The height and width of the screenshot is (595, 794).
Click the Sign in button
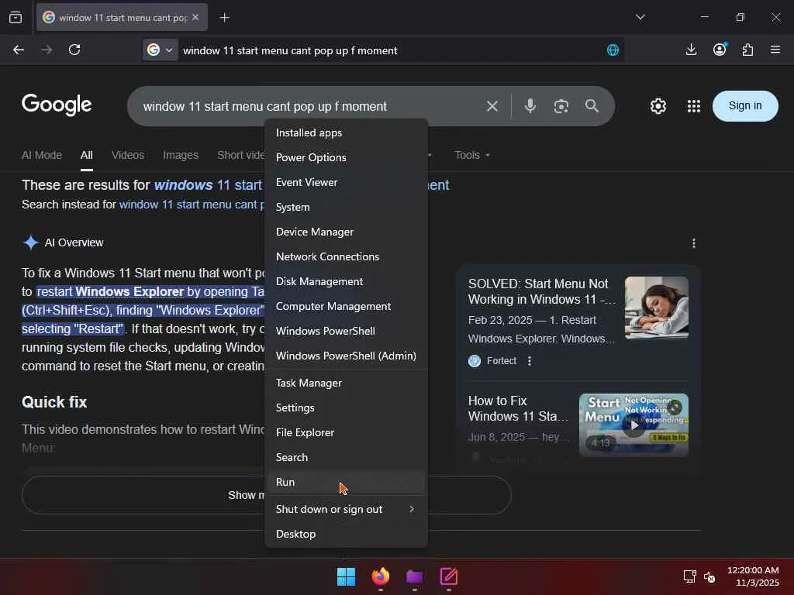(x=745, y=105)
